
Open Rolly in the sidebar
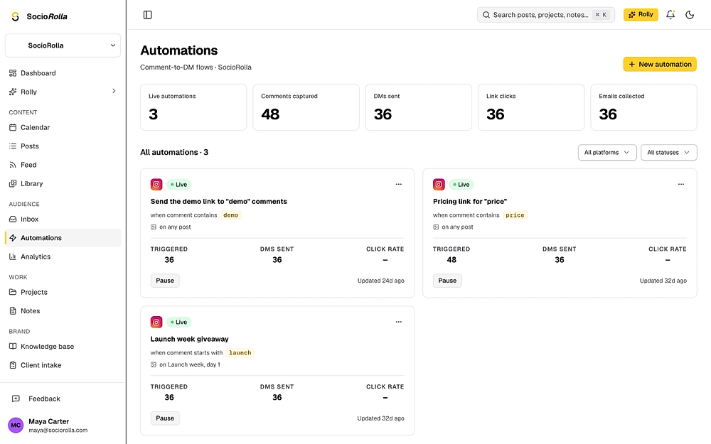point(63,92)
